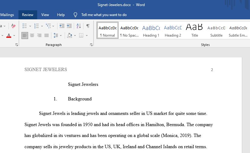Open the Paragraph settings dialog launcher

(91, 45)
